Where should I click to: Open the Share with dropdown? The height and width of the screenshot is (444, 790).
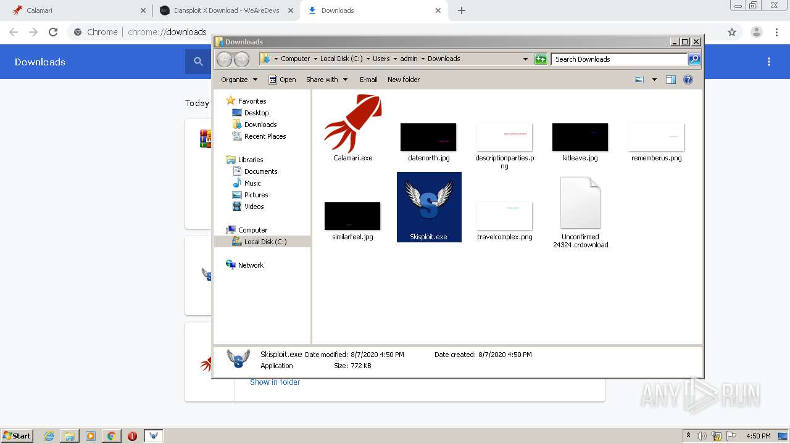tap(327, 80)
